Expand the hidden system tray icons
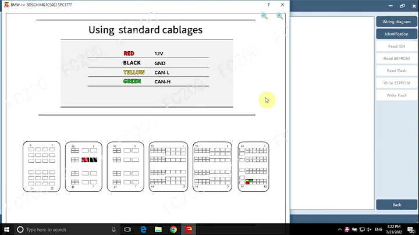 pyautogui.click(x=340, y=229)
